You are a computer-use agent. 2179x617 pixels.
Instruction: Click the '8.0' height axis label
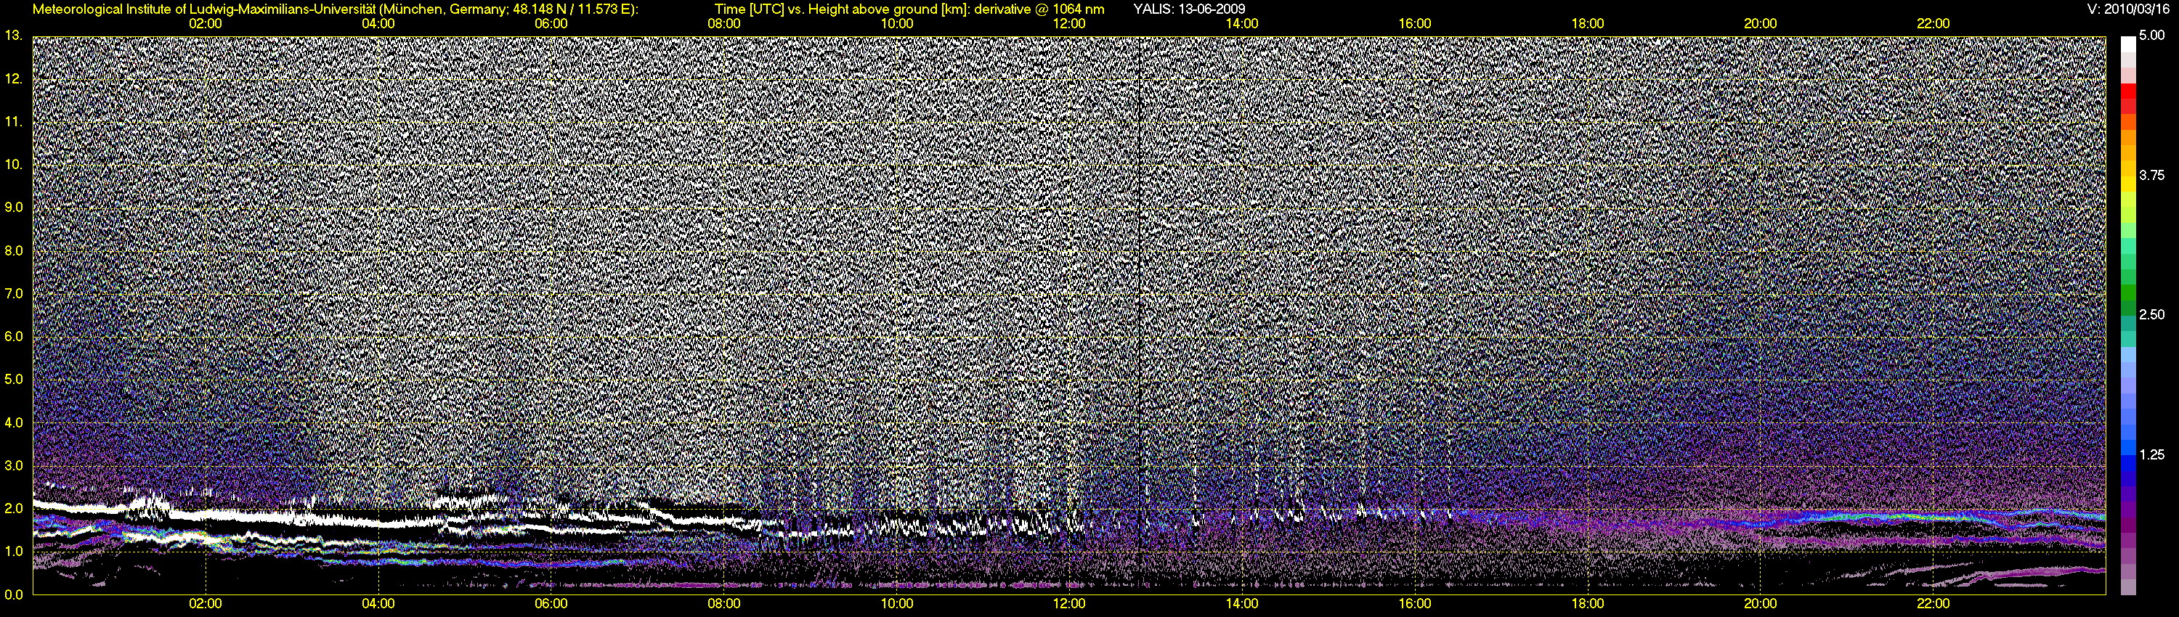(x=14, y=250)
